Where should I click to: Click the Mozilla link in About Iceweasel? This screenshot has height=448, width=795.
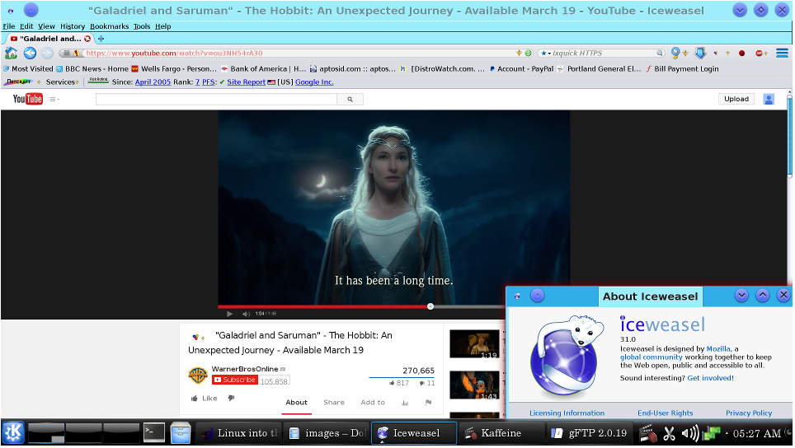point(718,349)
